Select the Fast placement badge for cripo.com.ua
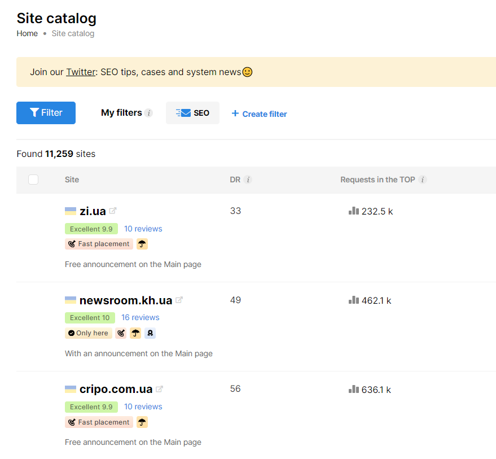The width and height of the screenshot is (496, 459). point(99,422)
